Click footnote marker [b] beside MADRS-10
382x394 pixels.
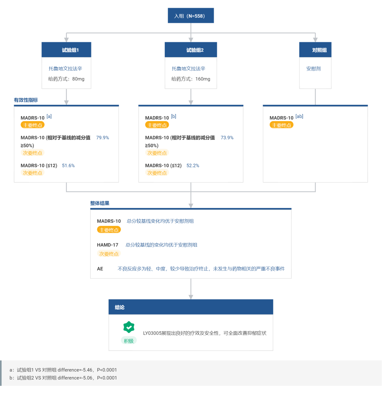(x=174, y=117)
